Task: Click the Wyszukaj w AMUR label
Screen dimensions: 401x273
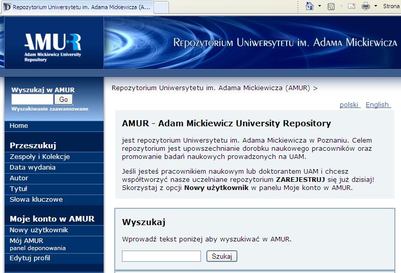Action: click(43, 90)
